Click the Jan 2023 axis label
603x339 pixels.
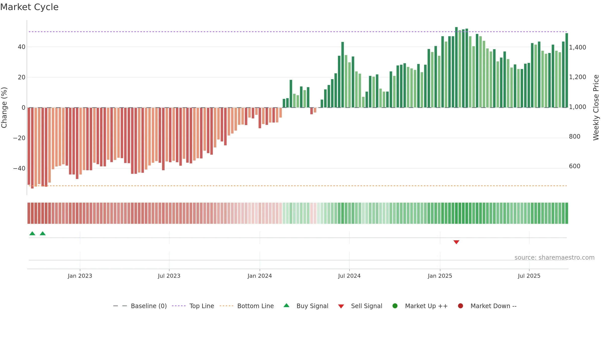tap(80, 276)
